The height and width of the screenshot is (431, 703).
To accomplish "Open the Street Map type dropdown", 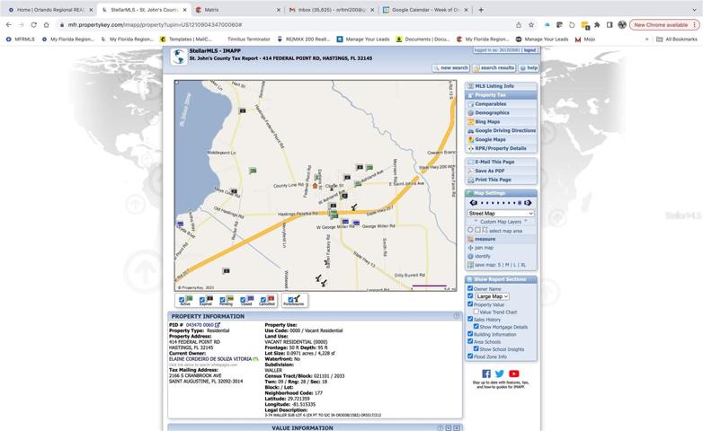I will click(x=501, y=214).
